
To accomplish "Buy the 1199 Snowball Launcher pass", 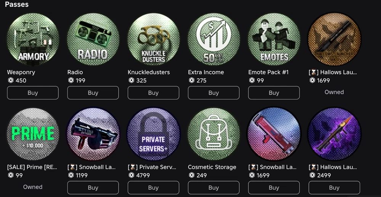I will point(93,188).
